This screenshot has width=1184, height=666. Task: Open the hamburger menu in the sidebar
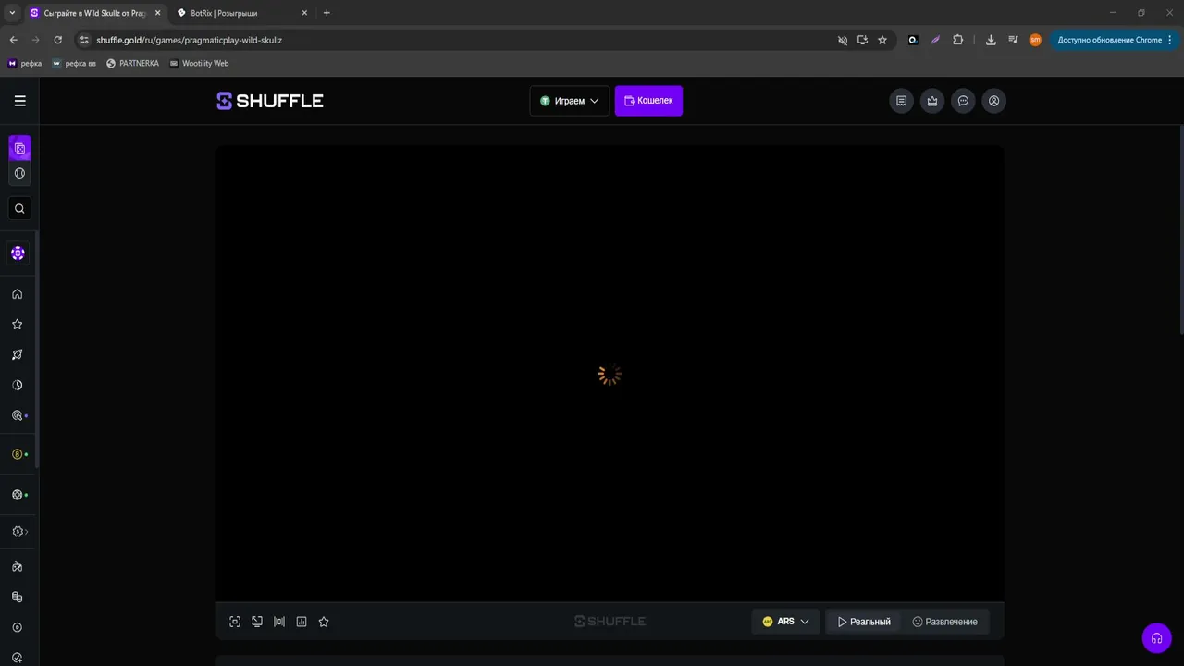(19, 101)
